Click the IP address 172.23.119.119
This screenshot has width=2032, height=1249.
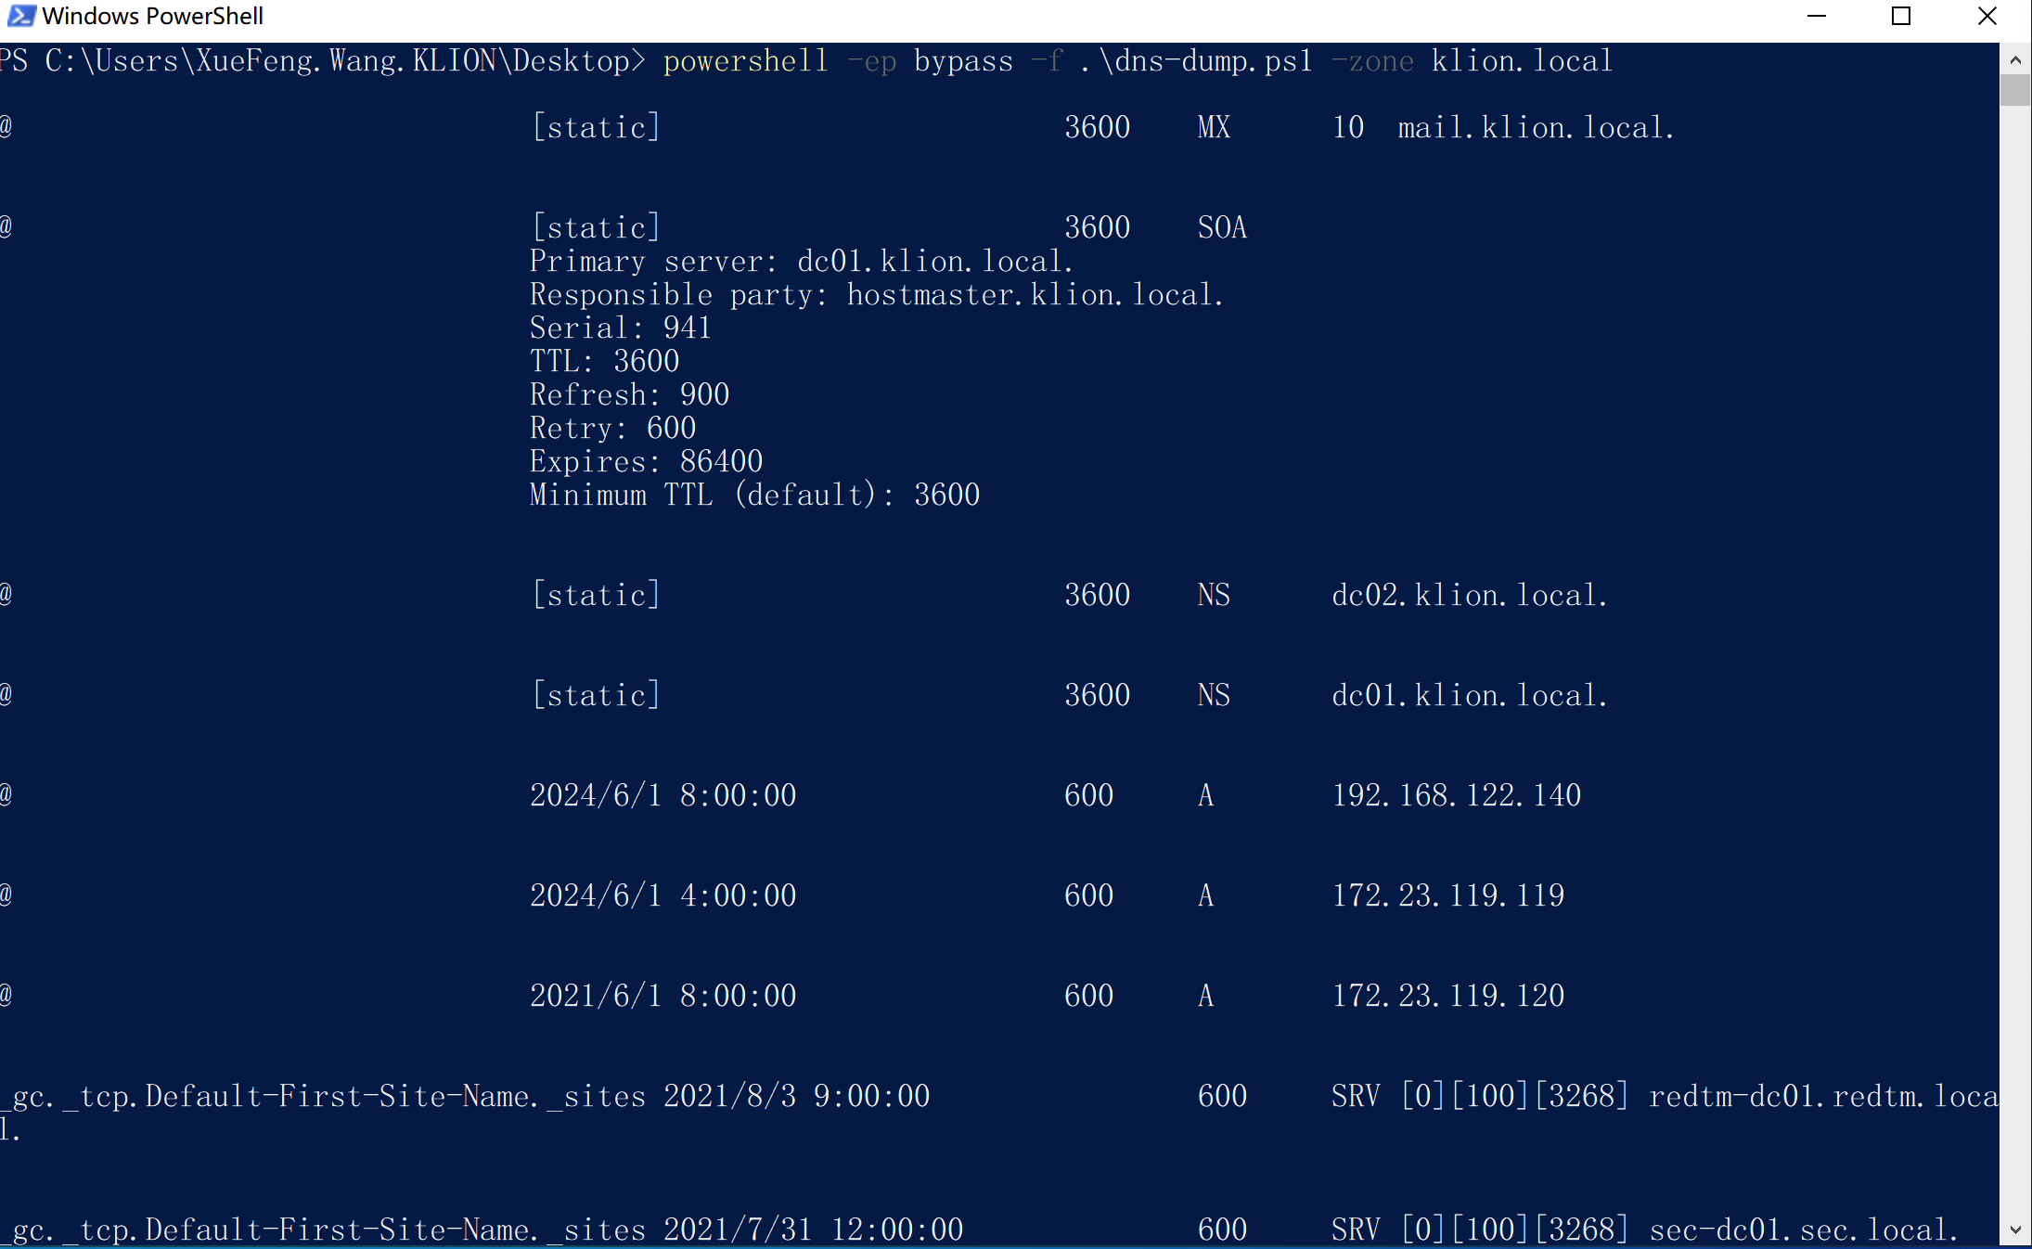click(1447, 895)
